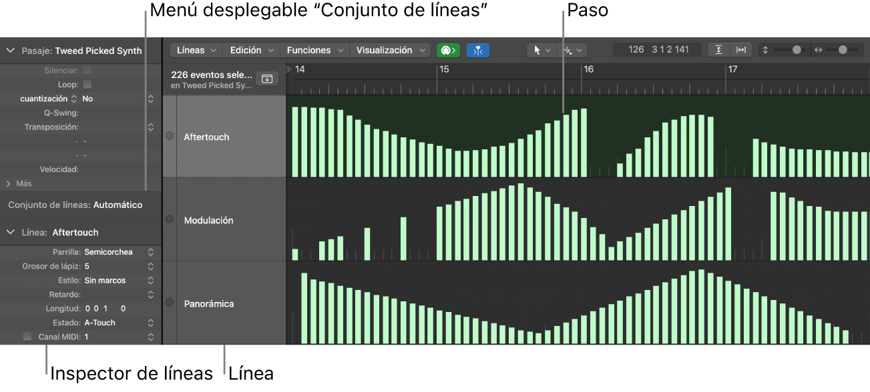
Task: Check the Loop checkbox
Action: pyautogui.click(x=87, y=85)
